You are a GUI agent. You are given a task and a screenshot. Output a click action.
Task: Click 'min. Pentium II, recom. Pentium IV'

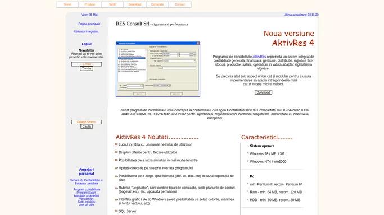pyautogui.click(x=275, y=184)
